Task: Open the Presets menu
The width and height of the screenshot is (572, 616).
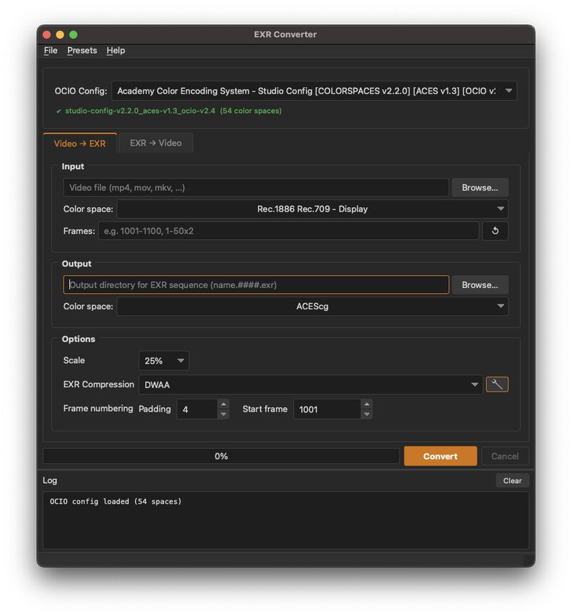Action: coord(82,50)
